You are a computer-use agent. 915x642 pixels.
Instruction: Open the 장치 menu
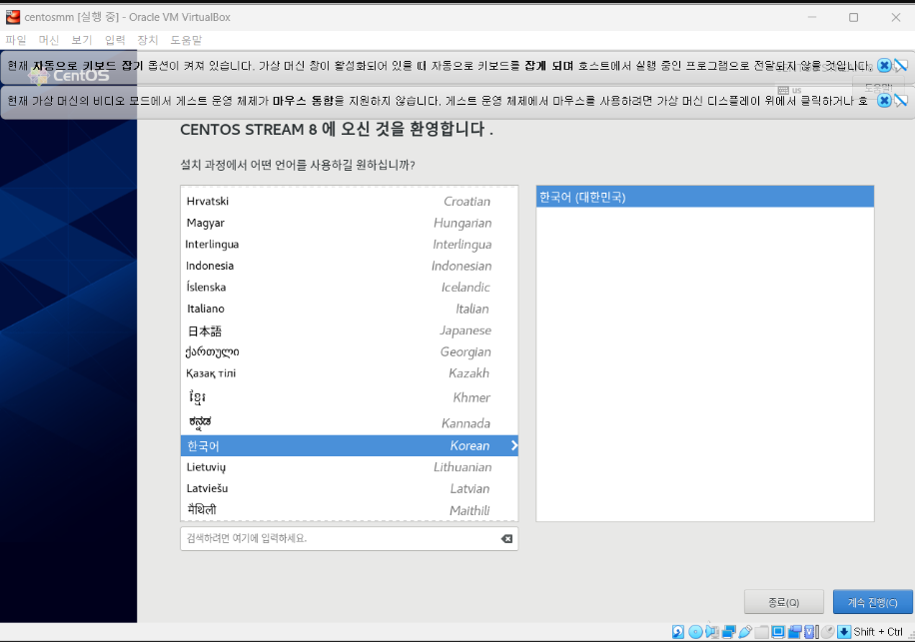click(148, 40)
